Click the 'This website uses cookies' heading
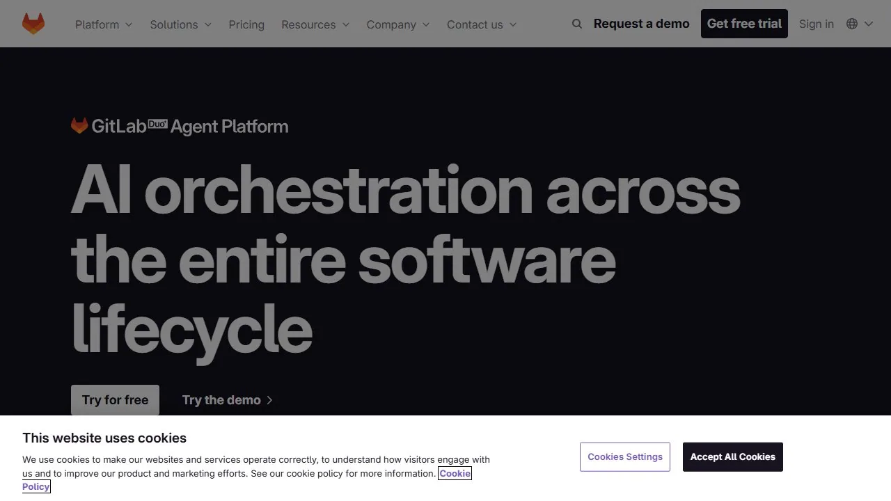The height and width of the screenshot is (501, 891). [104, 438]
